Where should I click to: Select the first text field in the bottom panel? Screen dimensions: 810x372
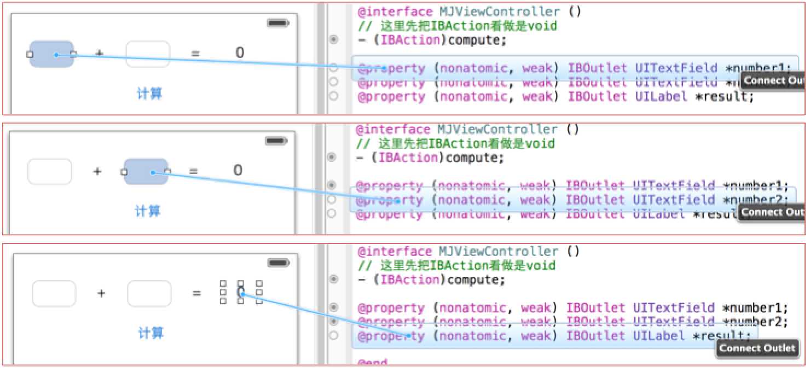pyautogui.click(x=54, y=294)
